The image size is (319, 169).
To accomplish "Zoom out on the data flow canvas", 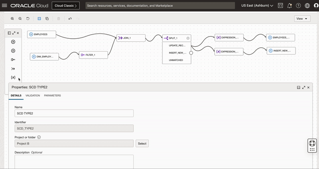I will 20,18.
